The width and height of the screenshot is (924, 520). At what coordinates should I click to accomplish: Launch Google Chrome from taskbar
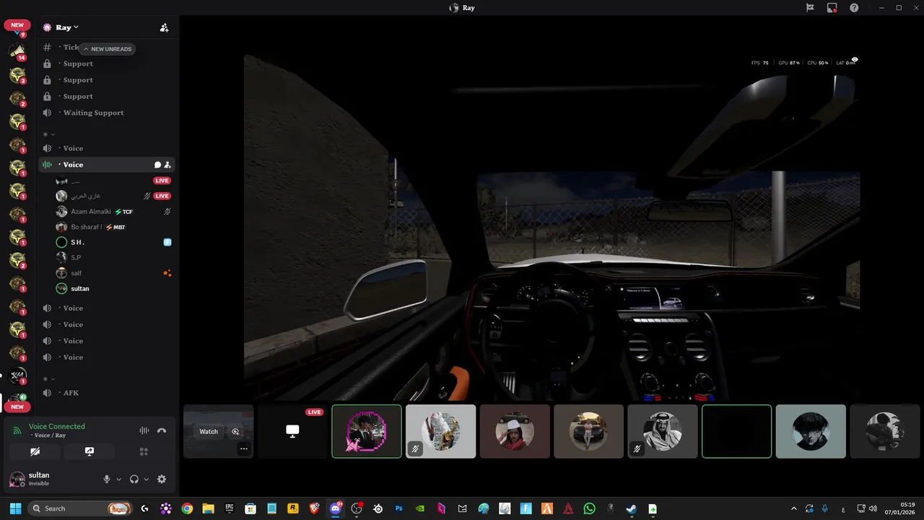(187, 508)
